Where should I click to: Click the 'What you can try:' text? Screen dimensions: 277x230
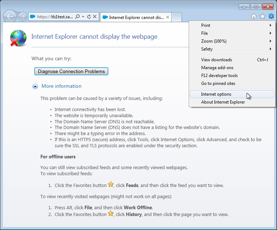click(x=51, y=59)
